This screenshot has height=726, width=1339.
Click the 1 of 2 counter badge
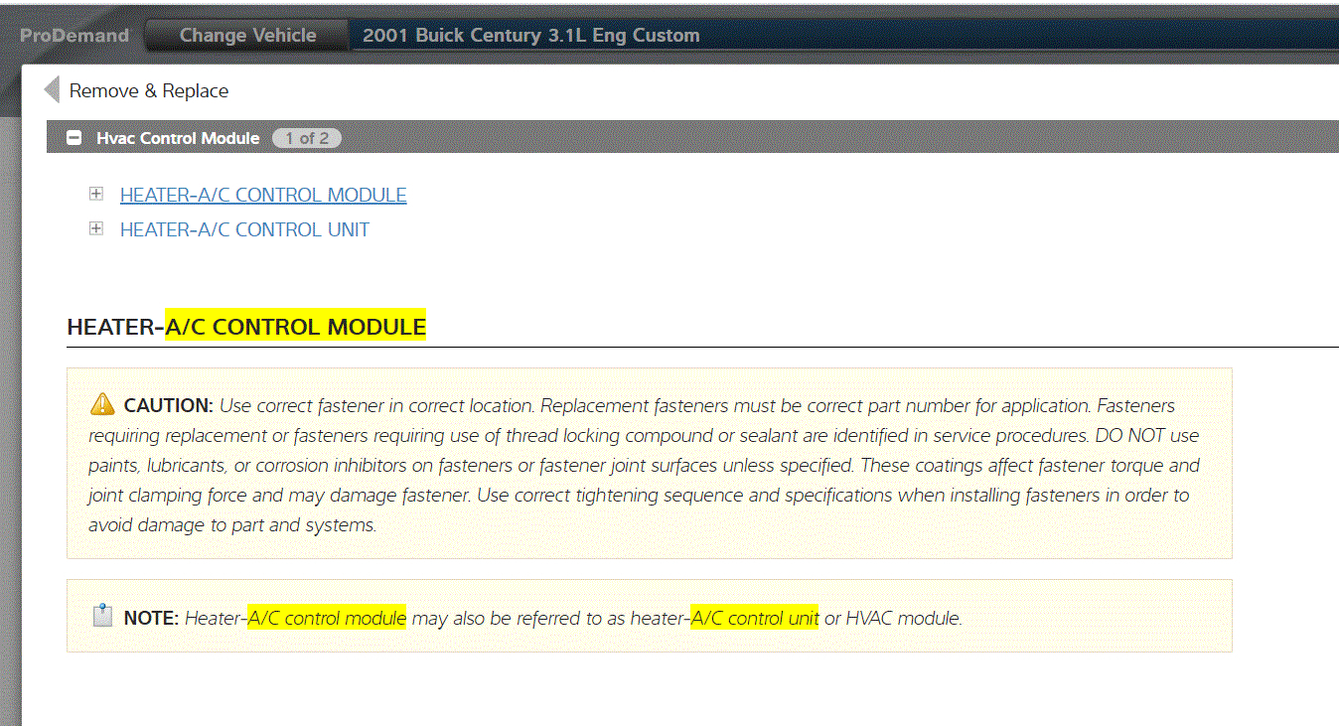pos(307,138)
